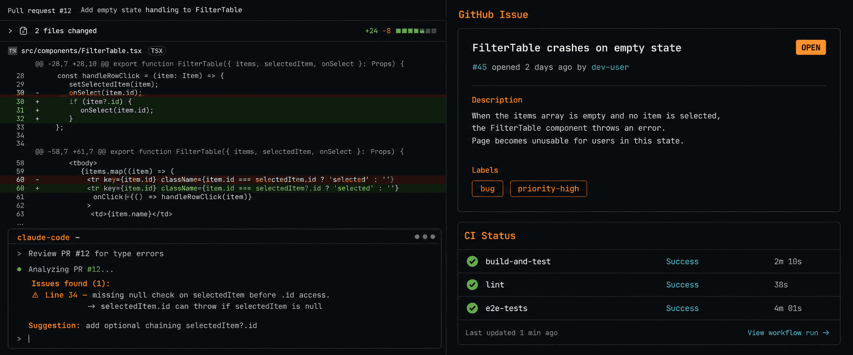Open the lint job row
The image size is (853, 355).
(649, 285)
